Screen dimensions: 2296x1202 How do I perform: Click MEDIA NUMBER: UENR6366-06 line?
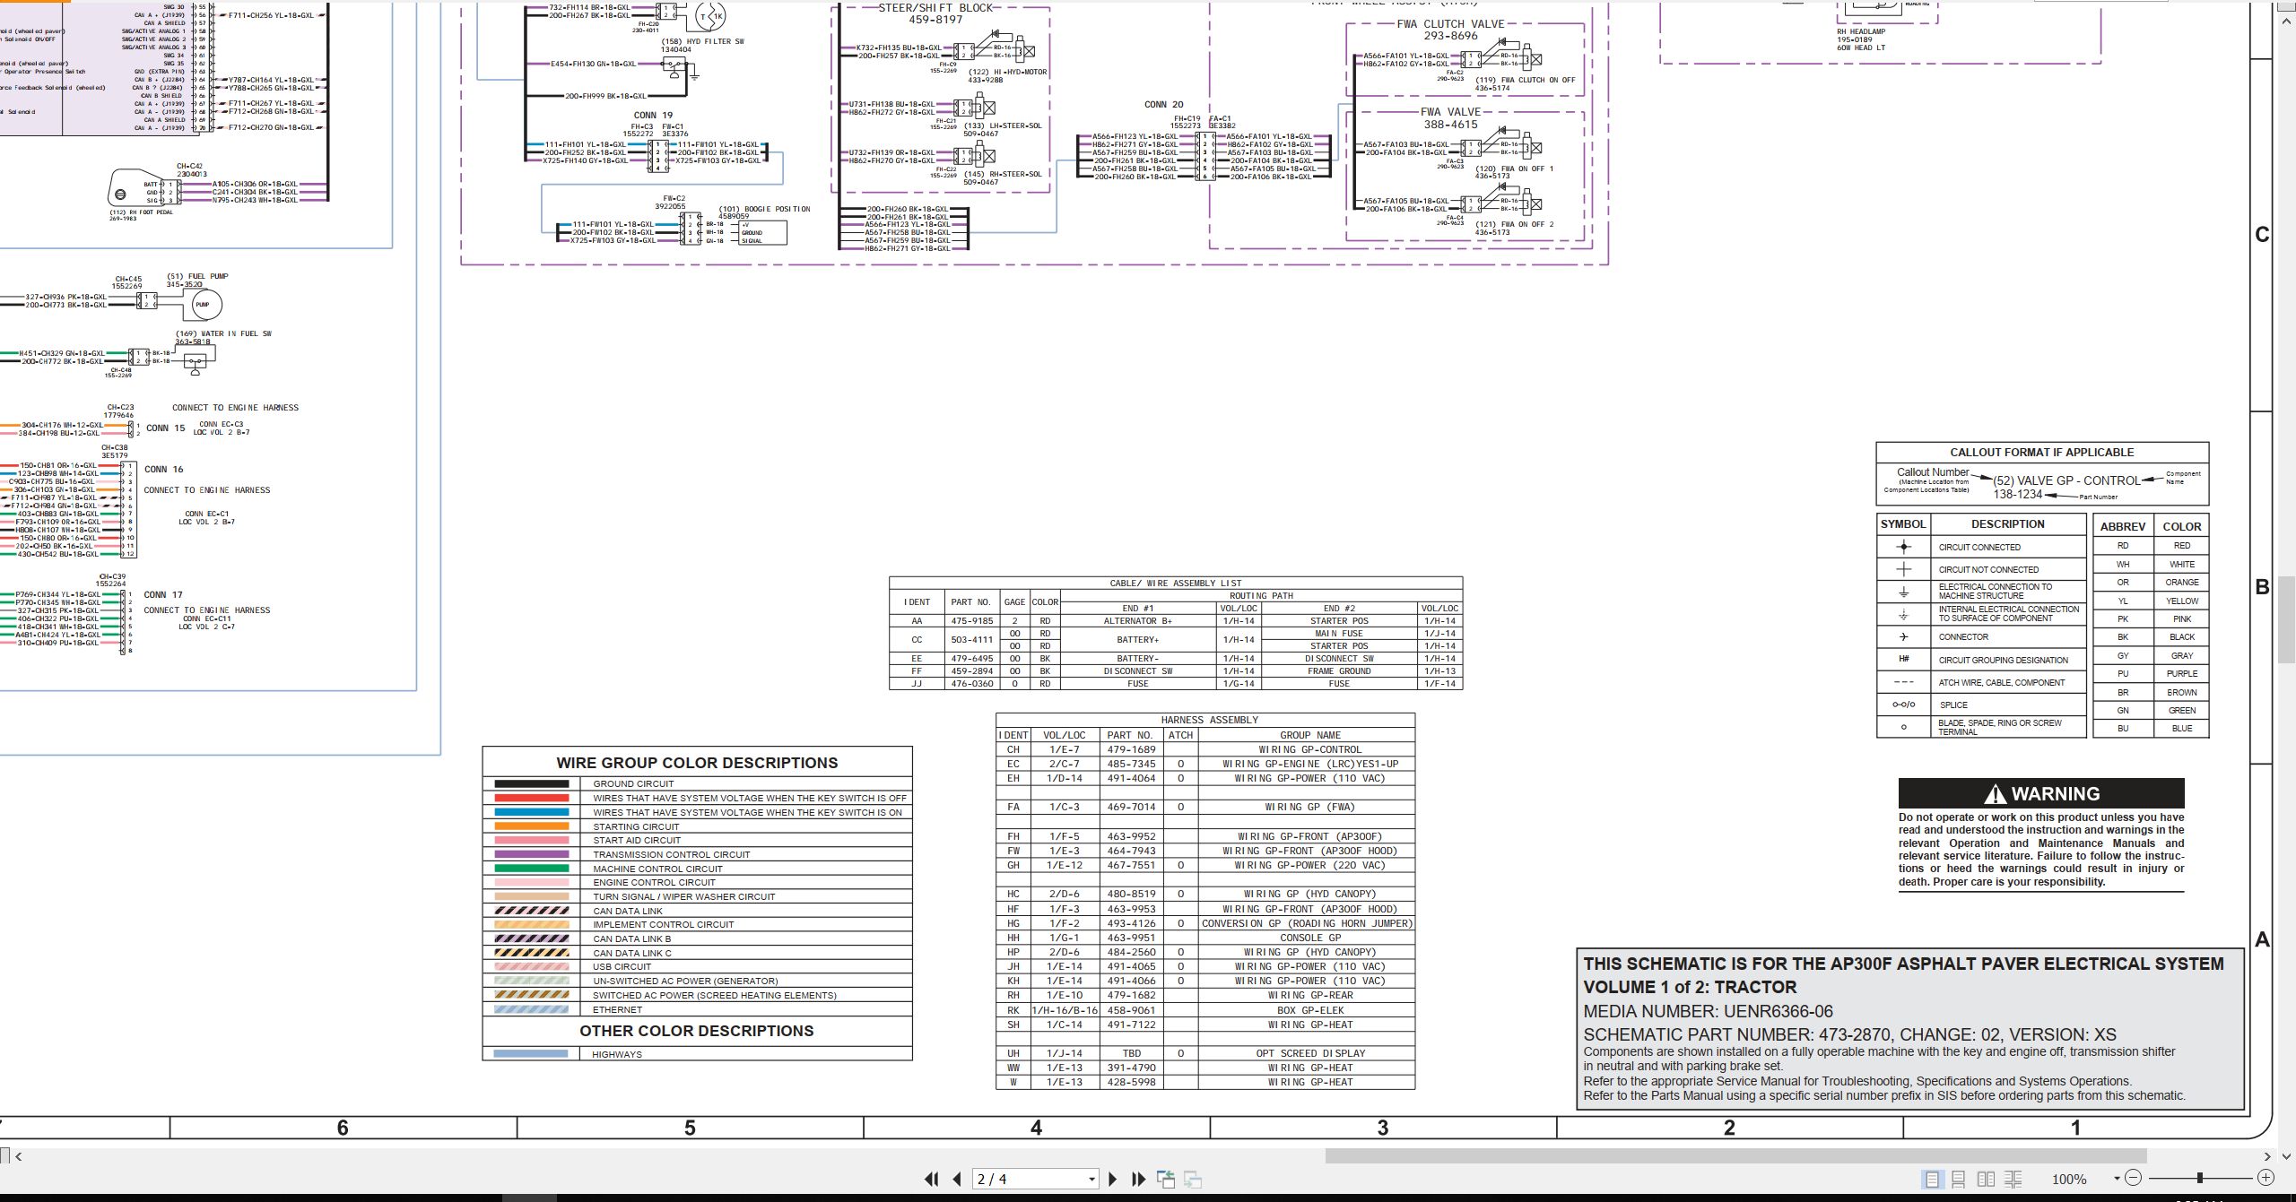(x=1708, y=1011)
